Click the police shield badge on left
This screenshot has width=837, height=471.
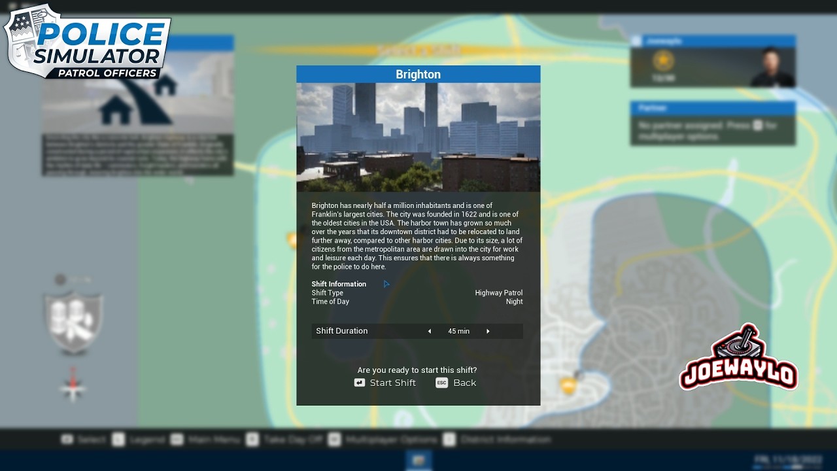click(73, 322)
